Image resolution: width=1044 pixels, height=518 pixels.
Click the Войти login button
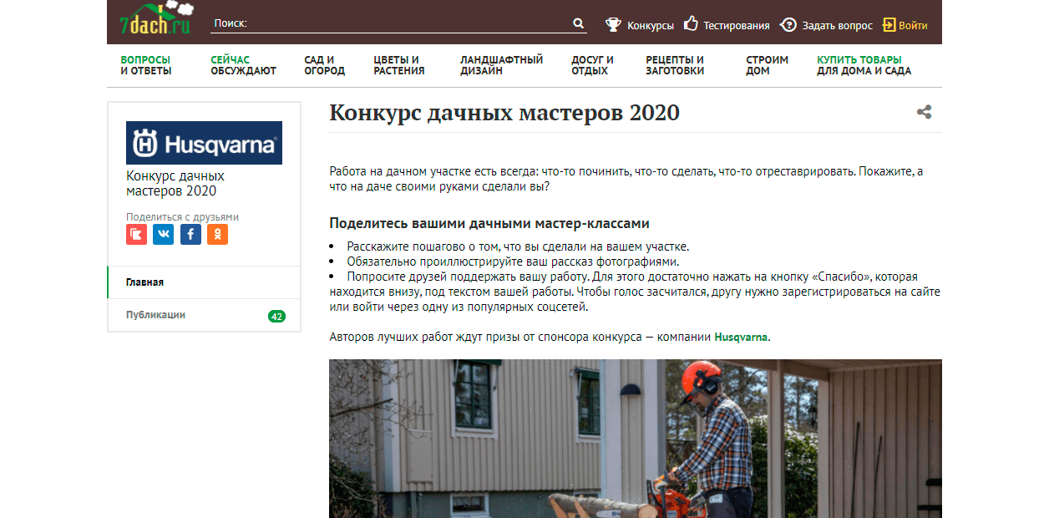tap(905, 25)
